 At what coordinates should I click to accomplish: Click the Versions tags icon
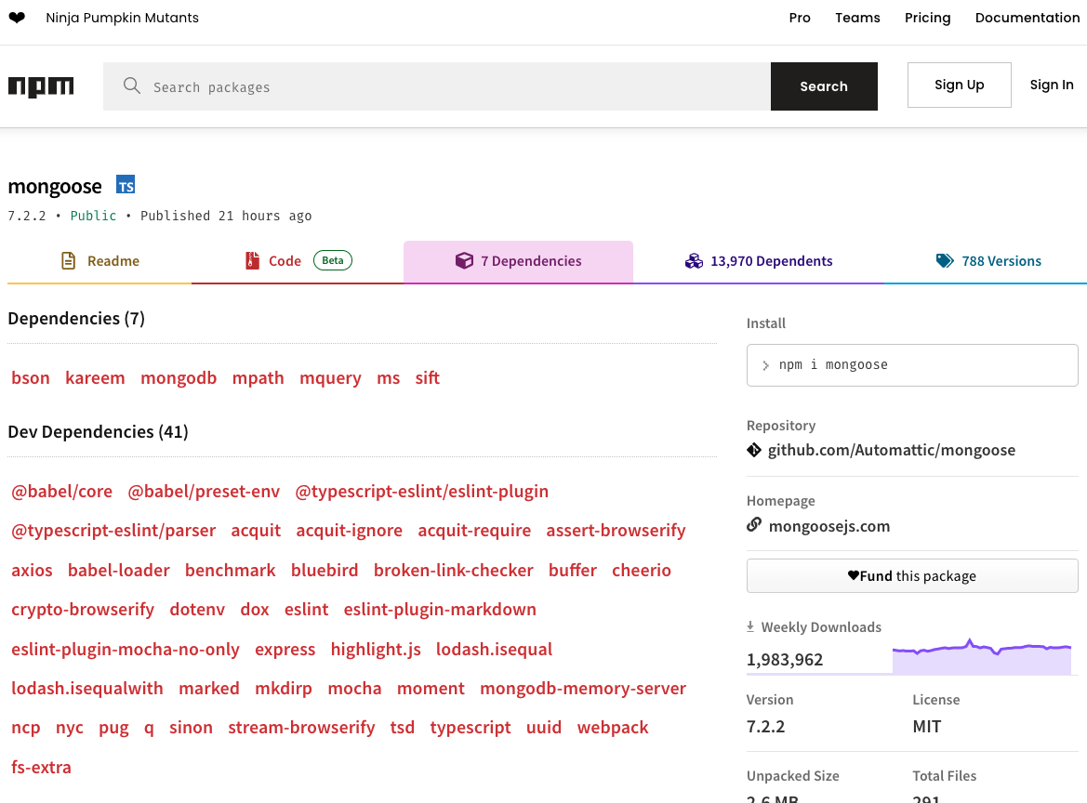pyautogui.click(x=945, y=261)
